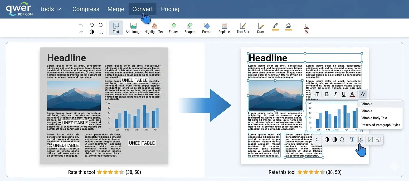This screenshot has width=409, height=181.
Task: Choose the highlighted Editable menu entry
Action: click(x=380, y=104)
